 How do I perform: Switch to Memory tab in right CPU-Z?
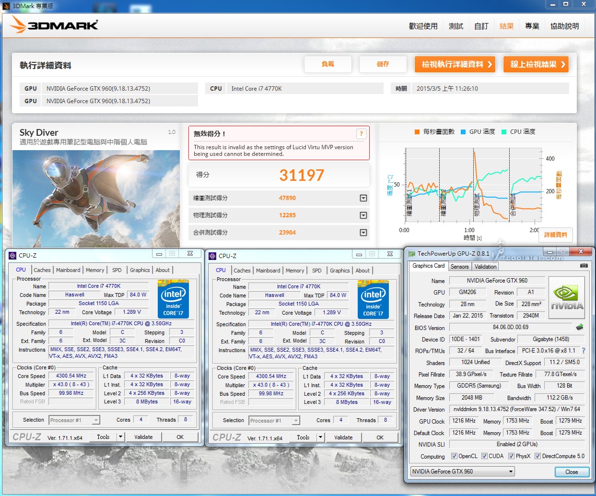coord(295,271)
